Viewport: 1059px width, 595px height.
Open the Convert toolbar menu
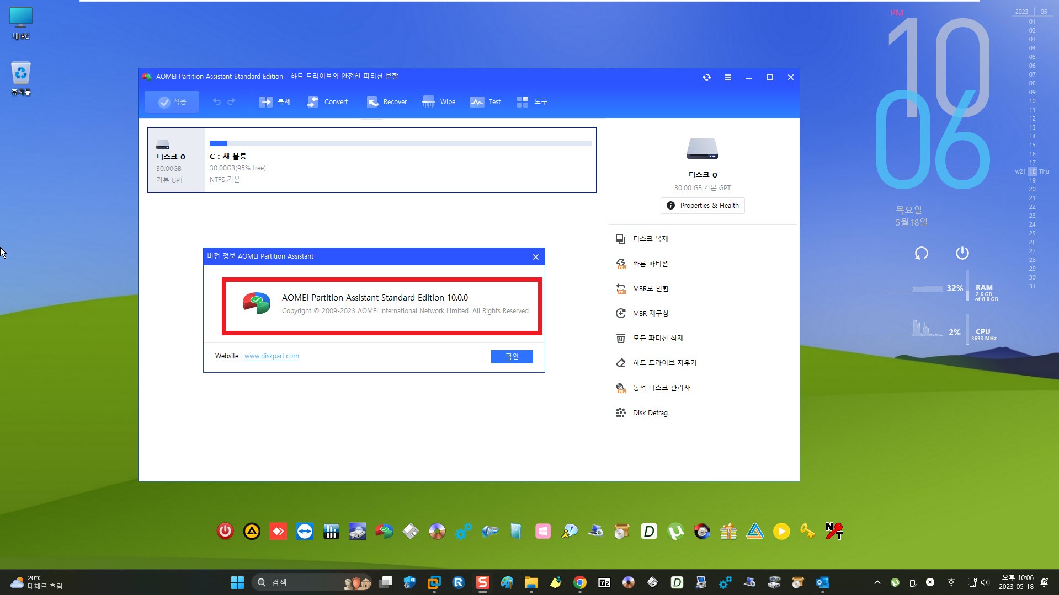[x=328, y=101]
